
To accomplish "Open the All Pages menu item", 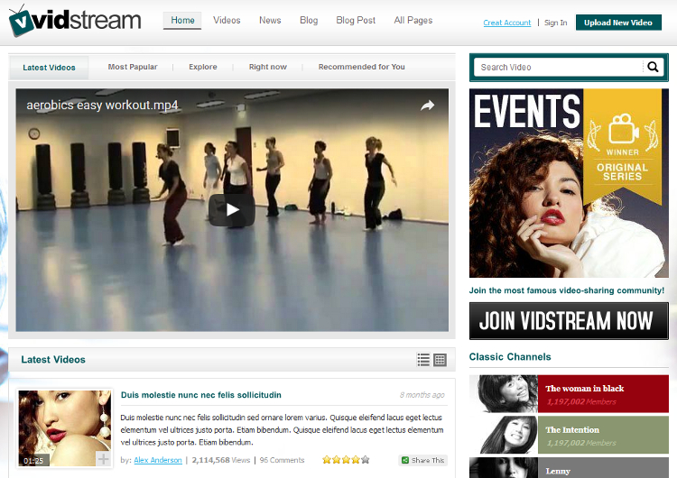I will coord(413,20).
